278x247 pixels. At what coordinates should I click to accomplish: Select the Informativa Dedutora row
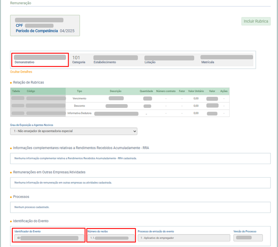click(x=79, y=113)
